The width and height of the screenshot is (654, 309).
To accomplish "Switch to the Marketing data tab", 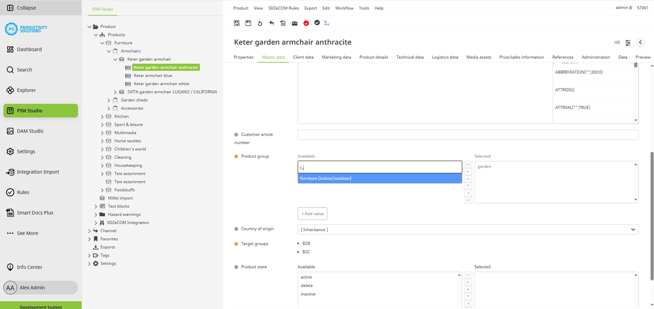I will (x=337, y=57).
